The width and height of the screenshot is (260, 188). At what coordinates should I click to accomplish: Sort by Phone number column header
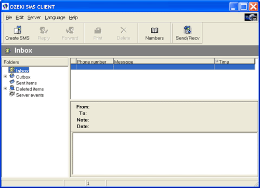click(95, 61)
